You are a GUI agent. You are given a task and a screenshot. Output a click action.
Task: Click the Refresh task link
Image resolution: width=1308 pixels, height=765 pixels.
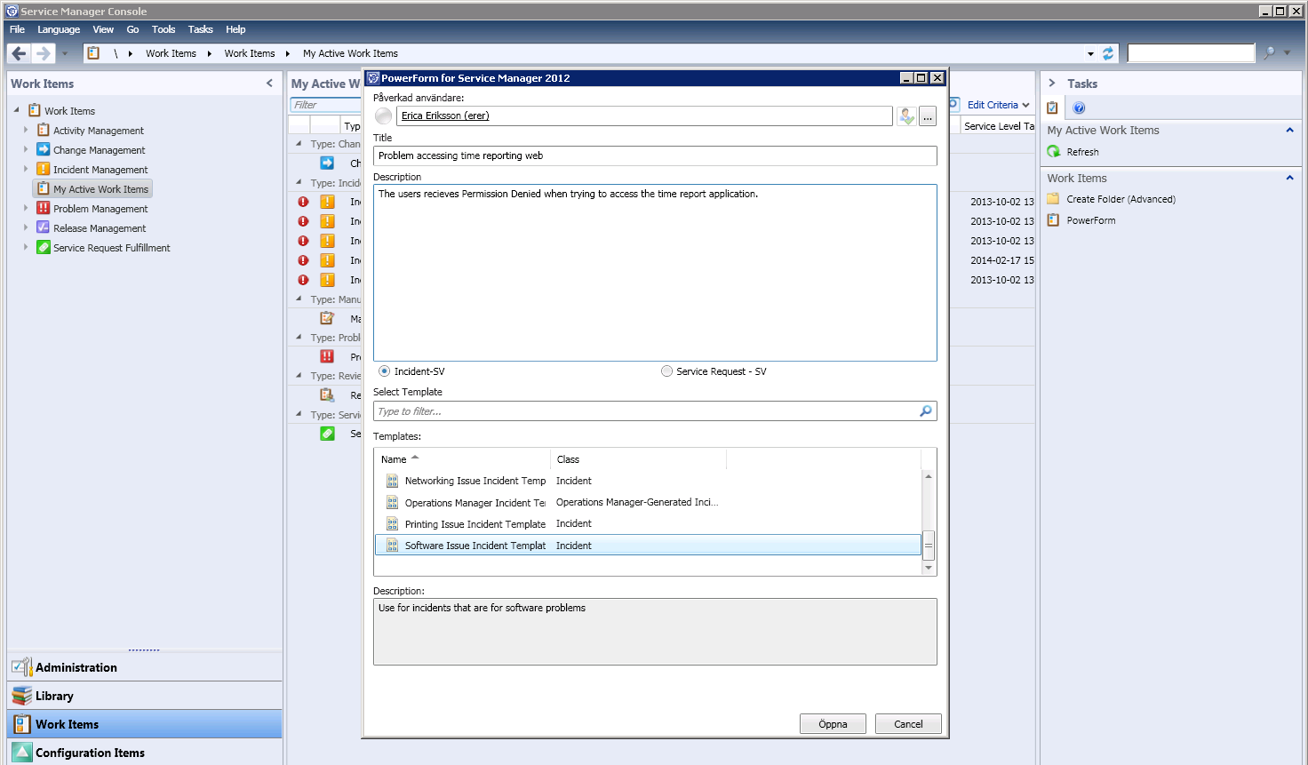(1082, 152)
